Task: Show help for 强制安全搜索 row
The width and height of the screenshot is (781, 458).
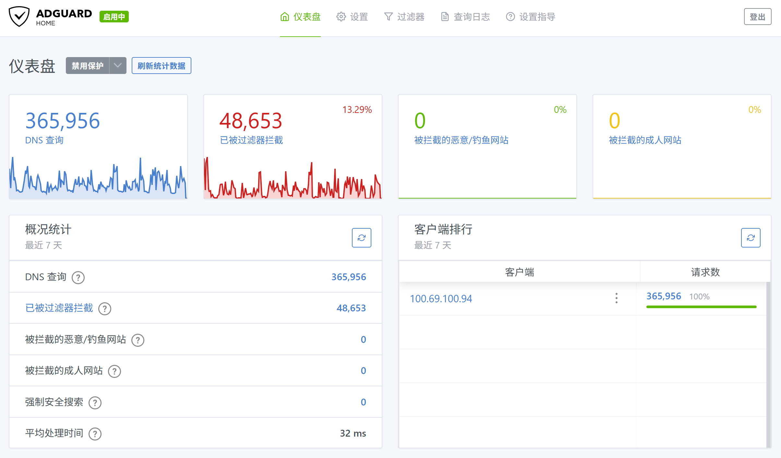Action: pos(95,403)
